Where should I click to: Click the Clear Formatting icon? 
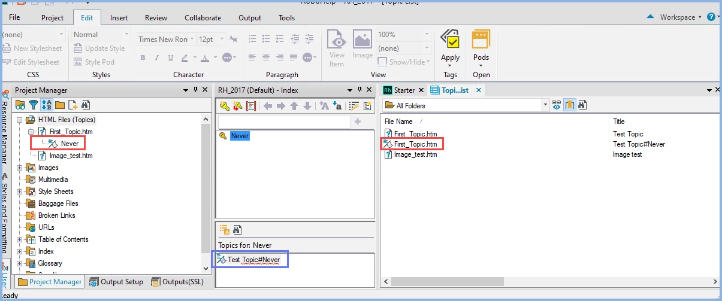pos(232,39)
